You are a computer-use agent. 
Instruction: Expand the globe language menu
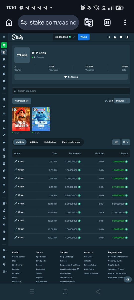[x=4, y=271]
